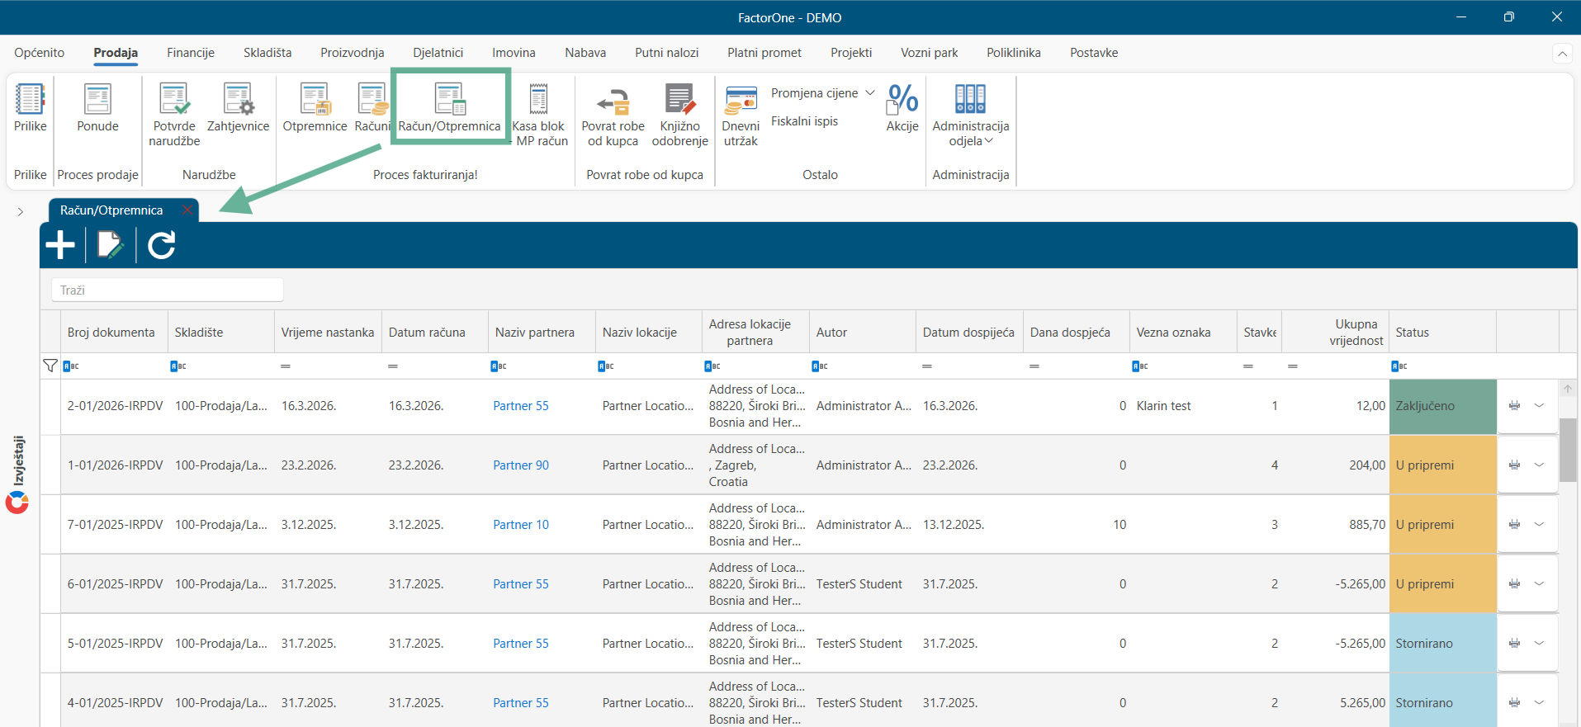Open Partner 55 link in row 2-01/2026-IRPDV

tap(521, 406)
